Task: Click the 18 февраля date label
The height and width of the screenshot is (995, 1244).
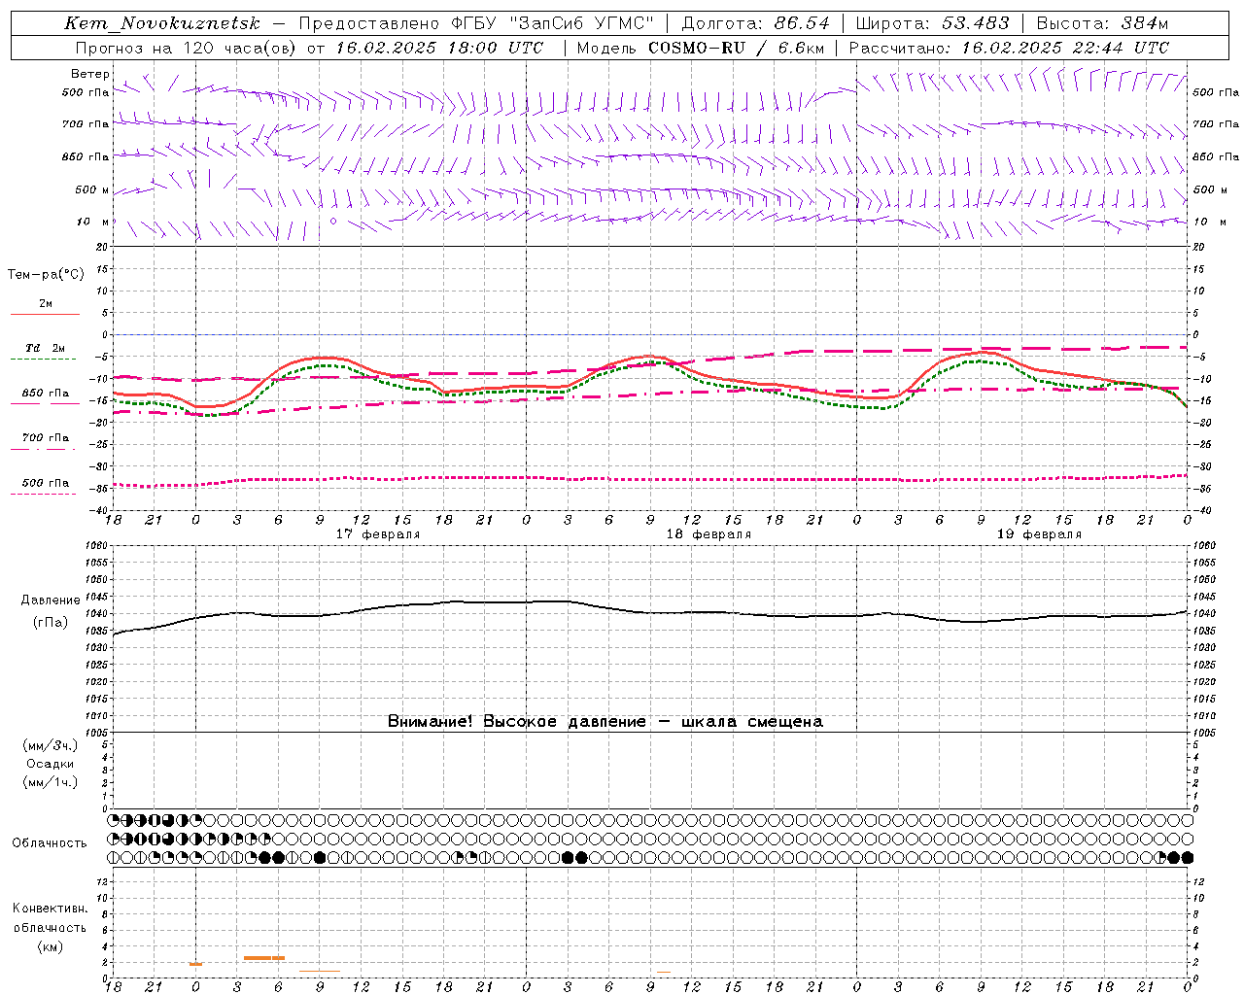Action: tap(708, 534)
